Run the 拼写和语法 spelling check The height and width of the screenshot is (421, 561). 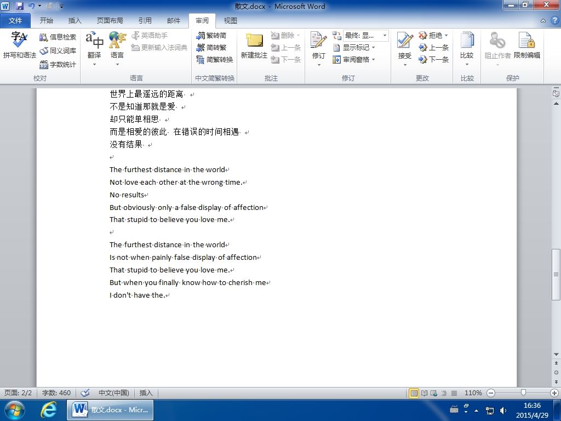[19, 45]
